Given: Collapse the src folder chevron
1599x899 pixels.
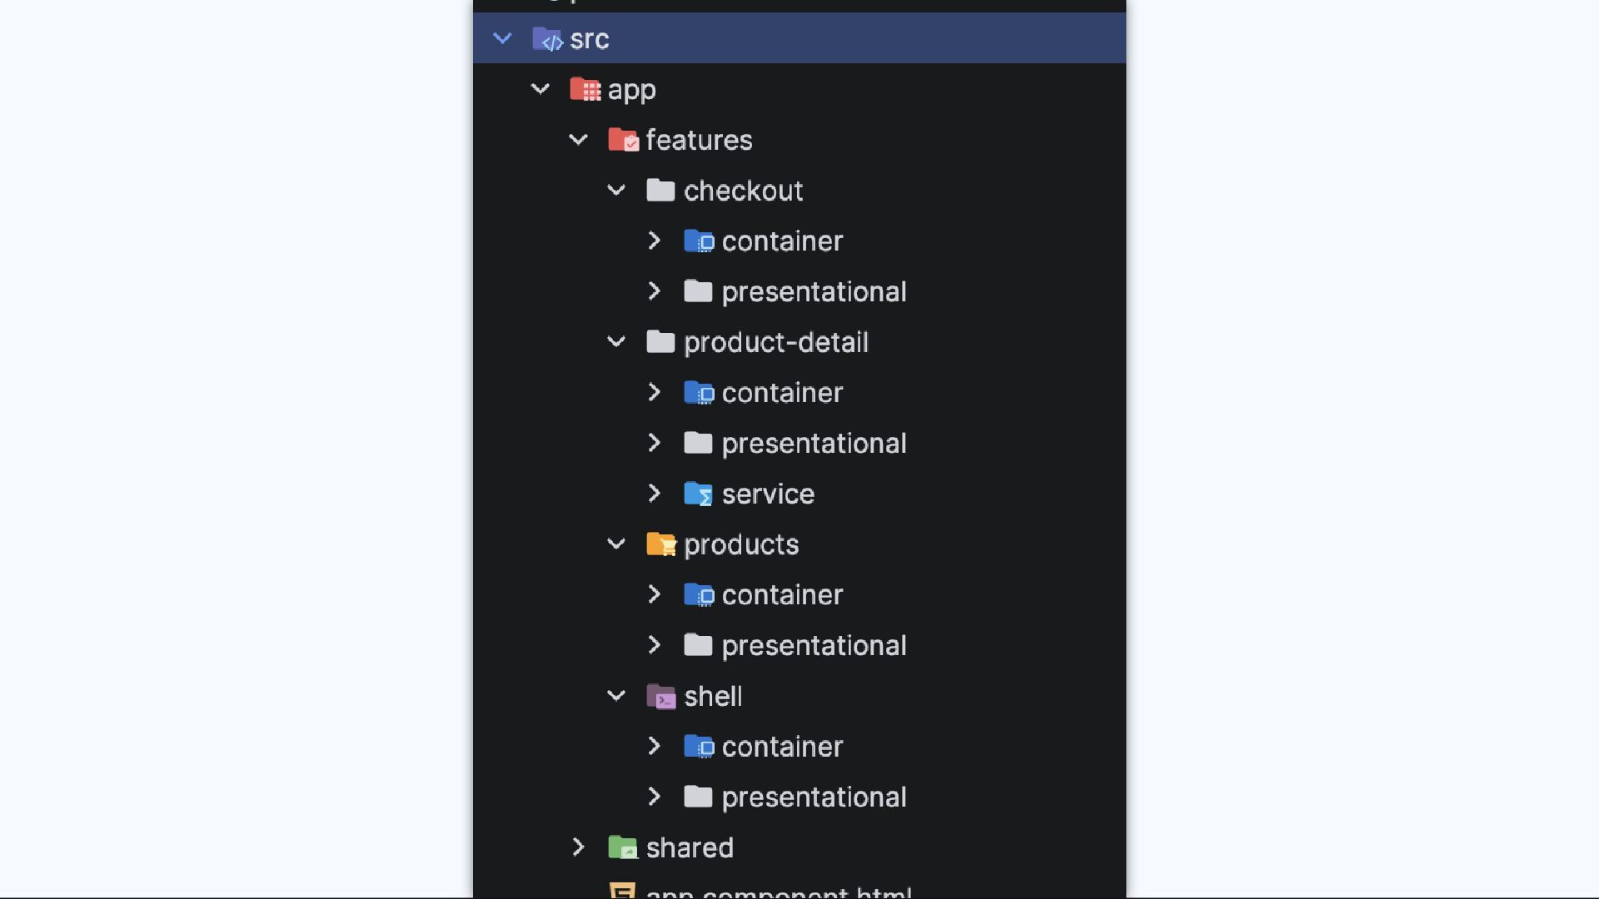Looking at the screenshot, I should (502, 38).
